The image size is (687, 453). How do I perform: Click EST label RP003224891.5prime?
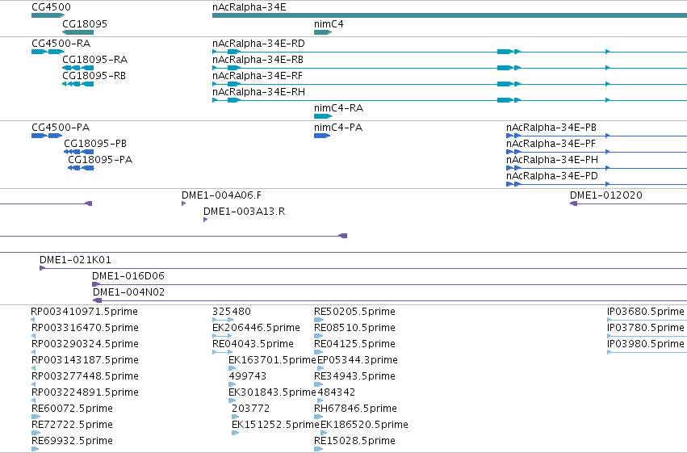click(x=85, y=392)
